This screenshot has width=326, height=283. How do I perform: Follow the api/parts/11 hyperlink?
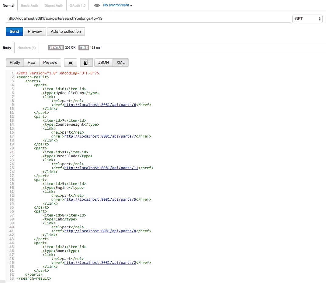click(x=101, y=168)
